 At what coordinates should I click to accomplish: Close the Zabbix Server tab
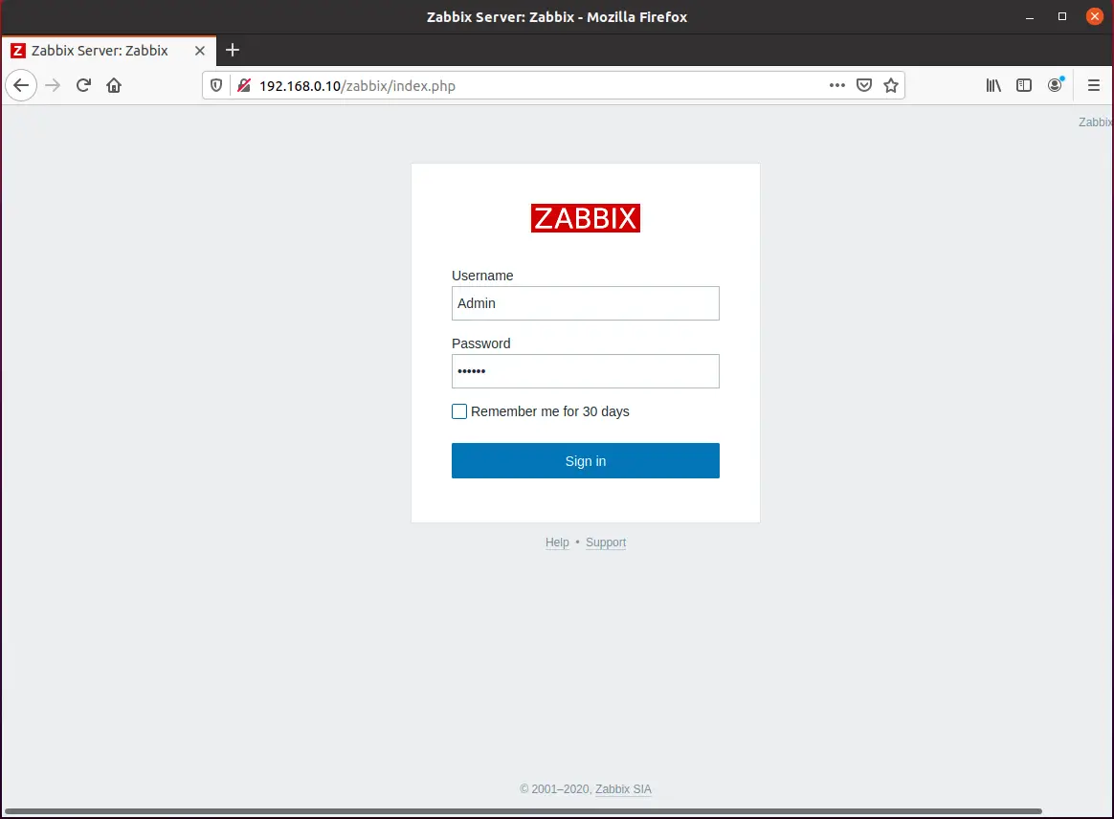(x=200, y=51)
